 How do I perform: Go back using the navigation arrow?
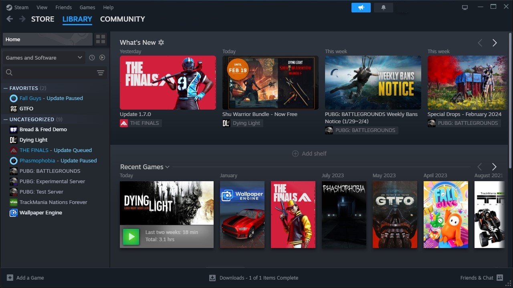[9, 19]
